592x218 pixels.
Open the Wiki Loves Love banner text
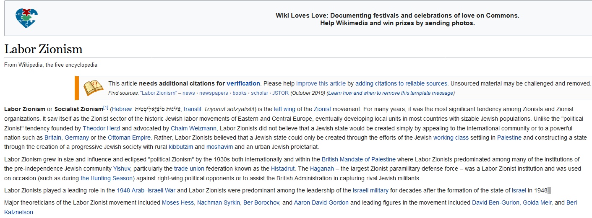tap(397, 19)
